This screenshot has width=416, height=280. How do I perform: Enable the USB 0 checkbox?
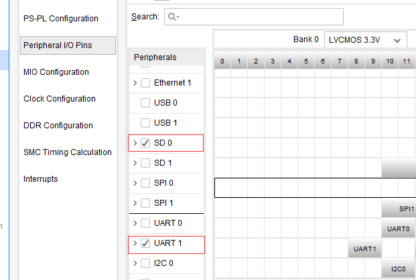point(145,103)
